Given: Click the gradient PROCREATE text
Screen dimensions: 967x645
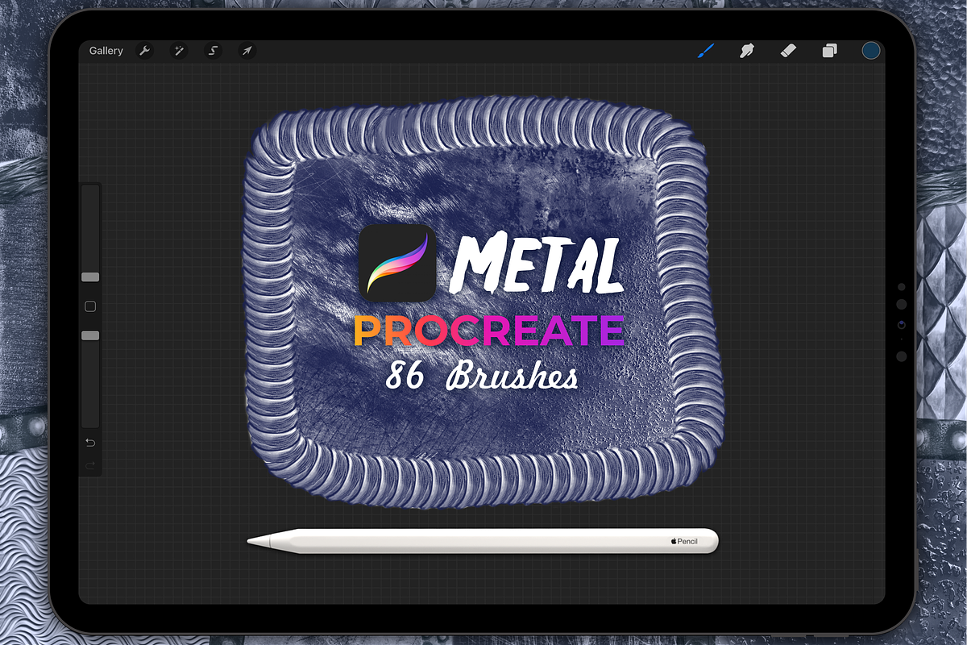Looking at the screenshot, I should (x=489, y=331).
